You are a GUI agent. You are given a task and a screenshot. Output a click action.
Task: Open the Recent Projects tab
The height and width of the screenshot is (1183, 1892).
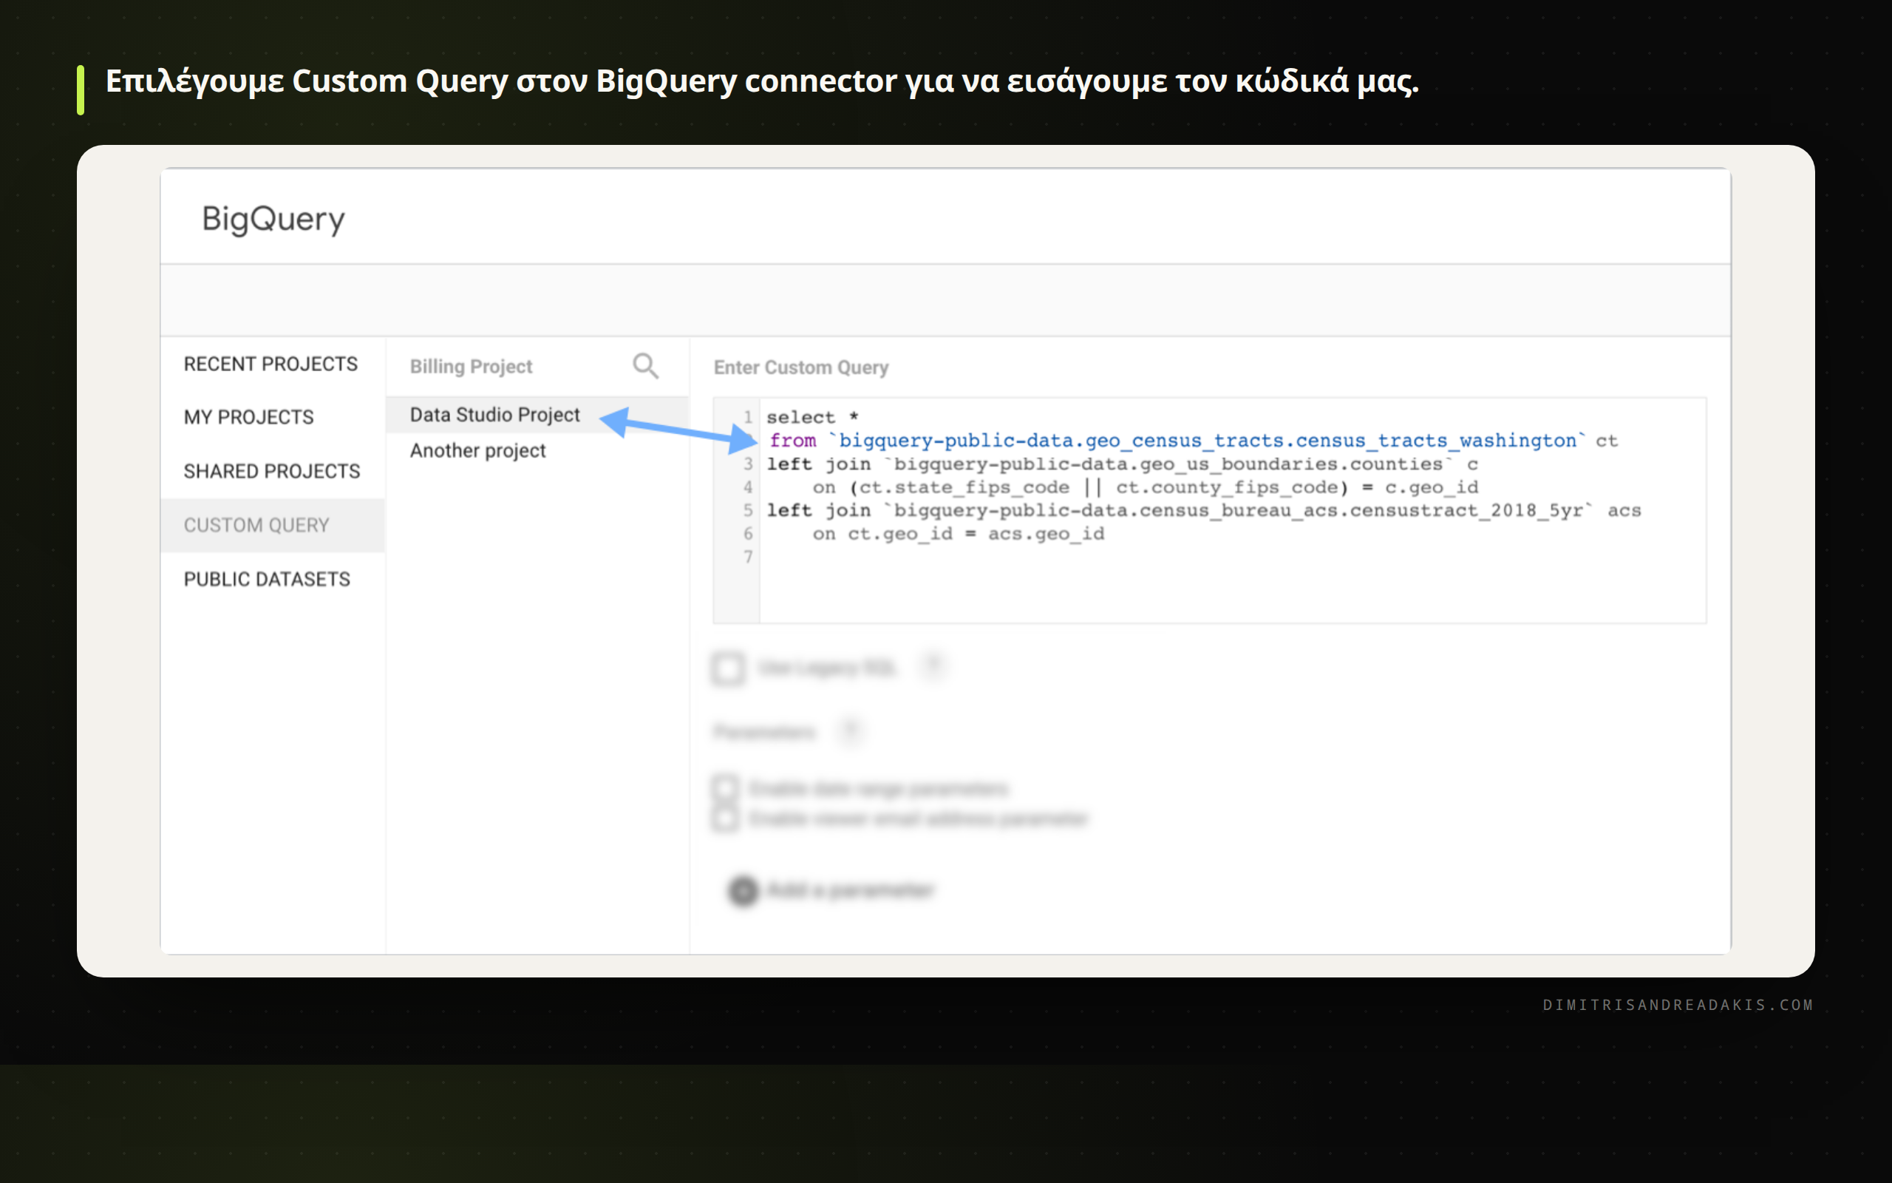(x=270, y=364)
